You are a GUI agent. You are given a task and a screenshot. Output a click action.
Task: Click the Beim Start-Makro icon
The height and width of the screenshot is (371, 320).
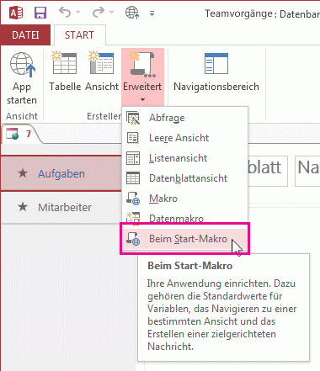tap(133, 239)
